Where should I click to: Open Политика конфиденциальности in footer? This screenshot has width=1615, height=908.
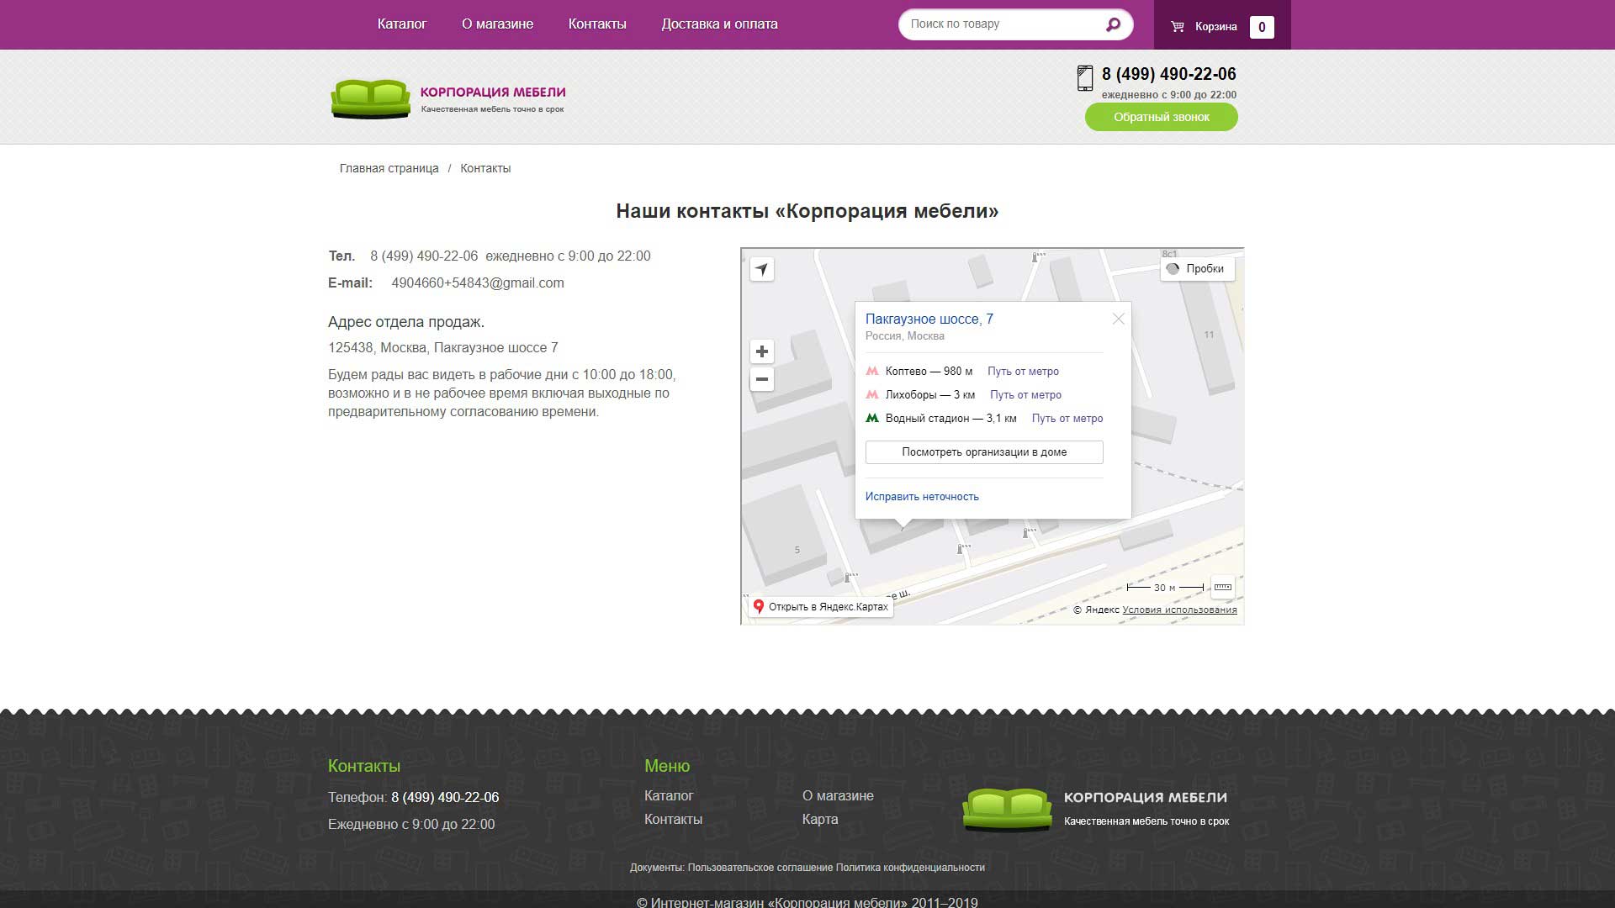910,868
